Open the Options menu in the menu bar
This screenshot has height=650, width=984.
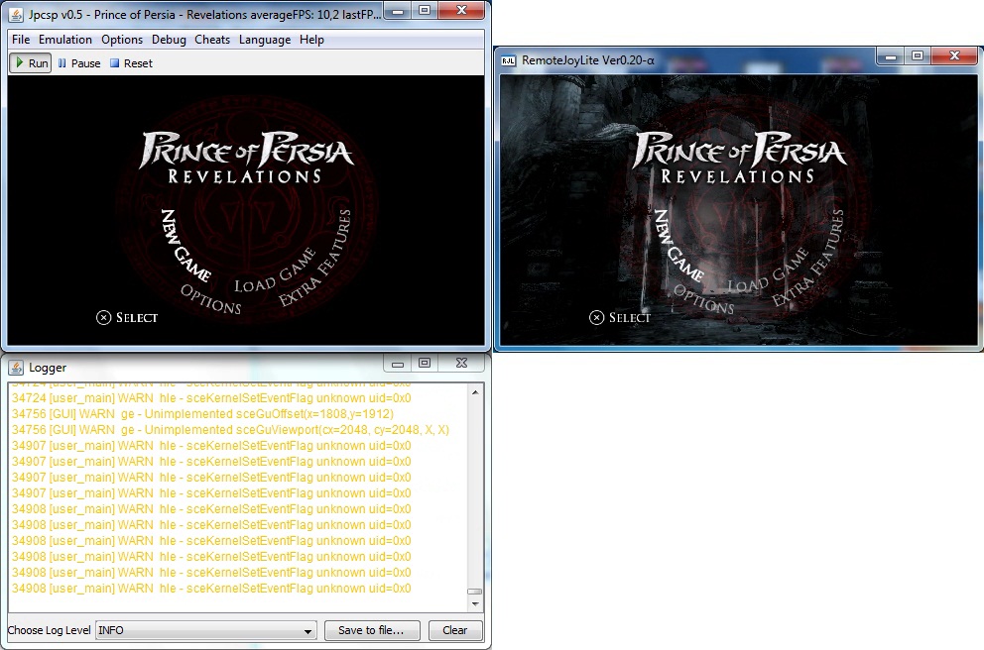122,40
